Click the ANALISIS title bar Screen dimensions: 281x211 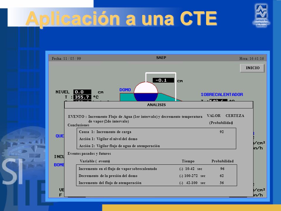coord(159,105)
